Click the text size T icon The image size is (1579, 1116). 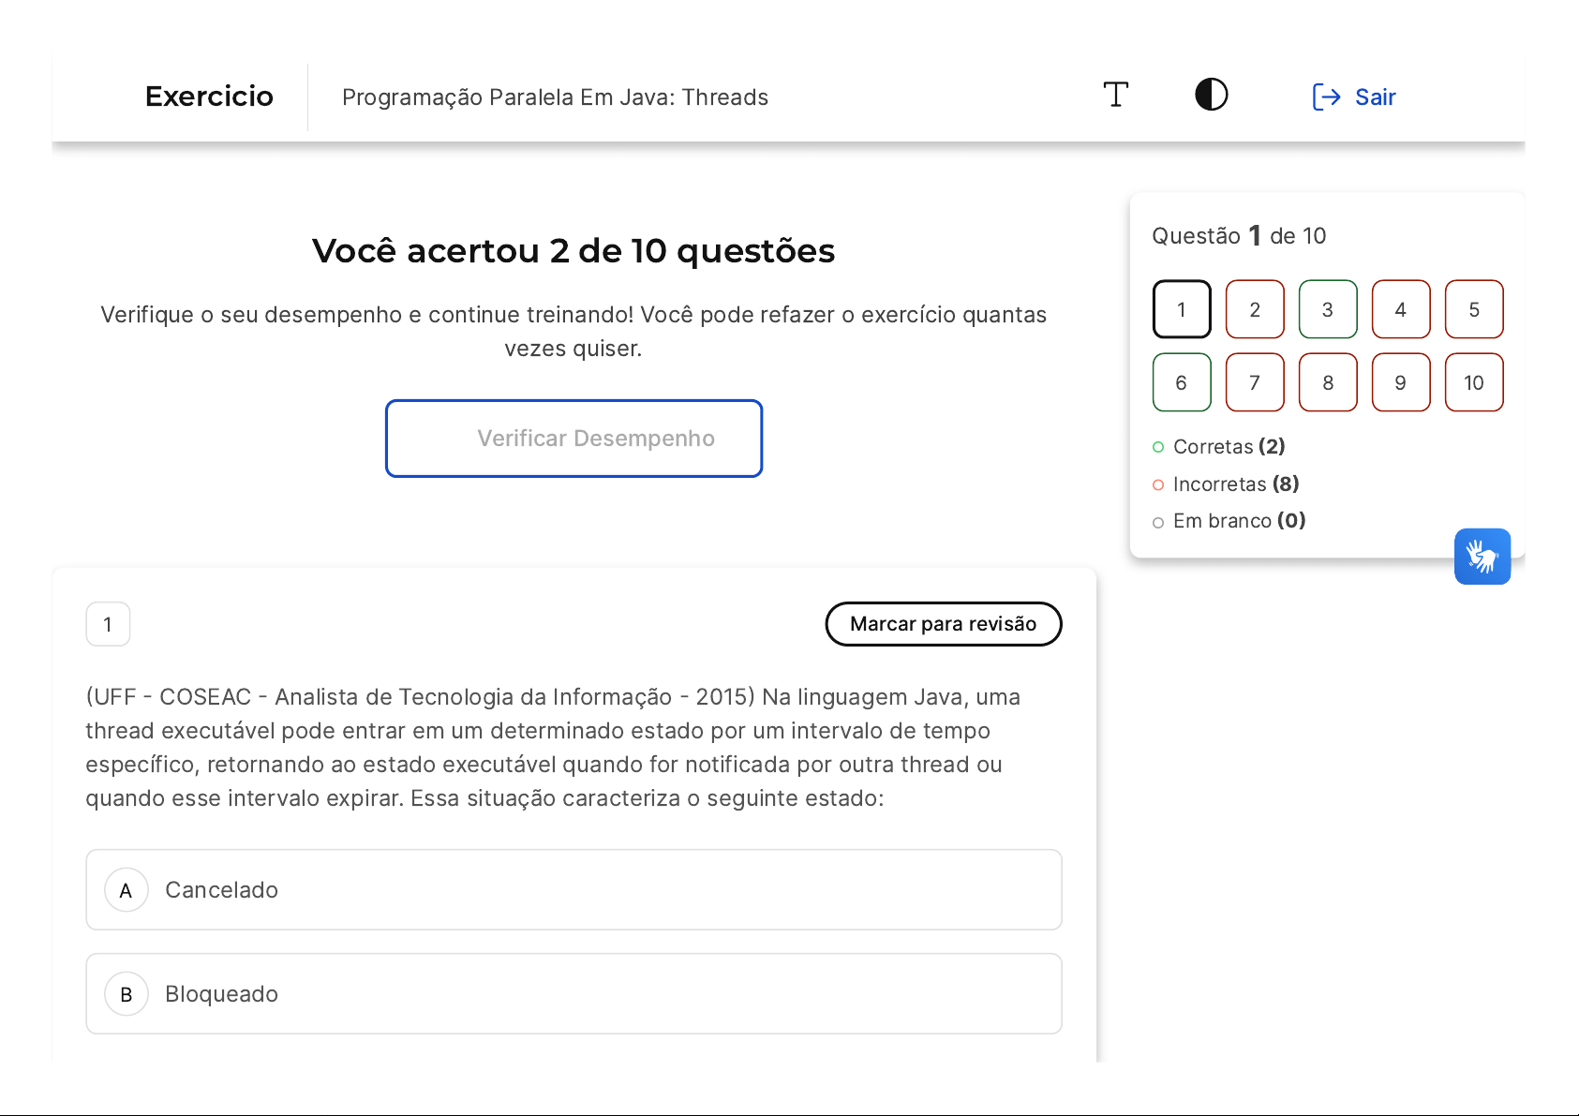(1115, 96)
